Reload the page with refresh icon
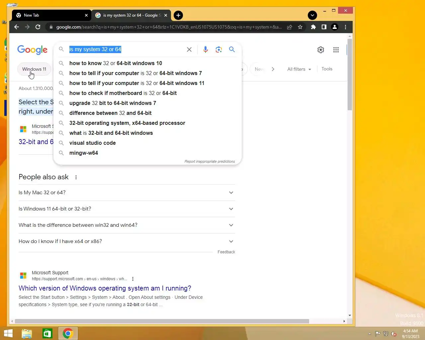The image size is (425, 340). tap(38, 27)
